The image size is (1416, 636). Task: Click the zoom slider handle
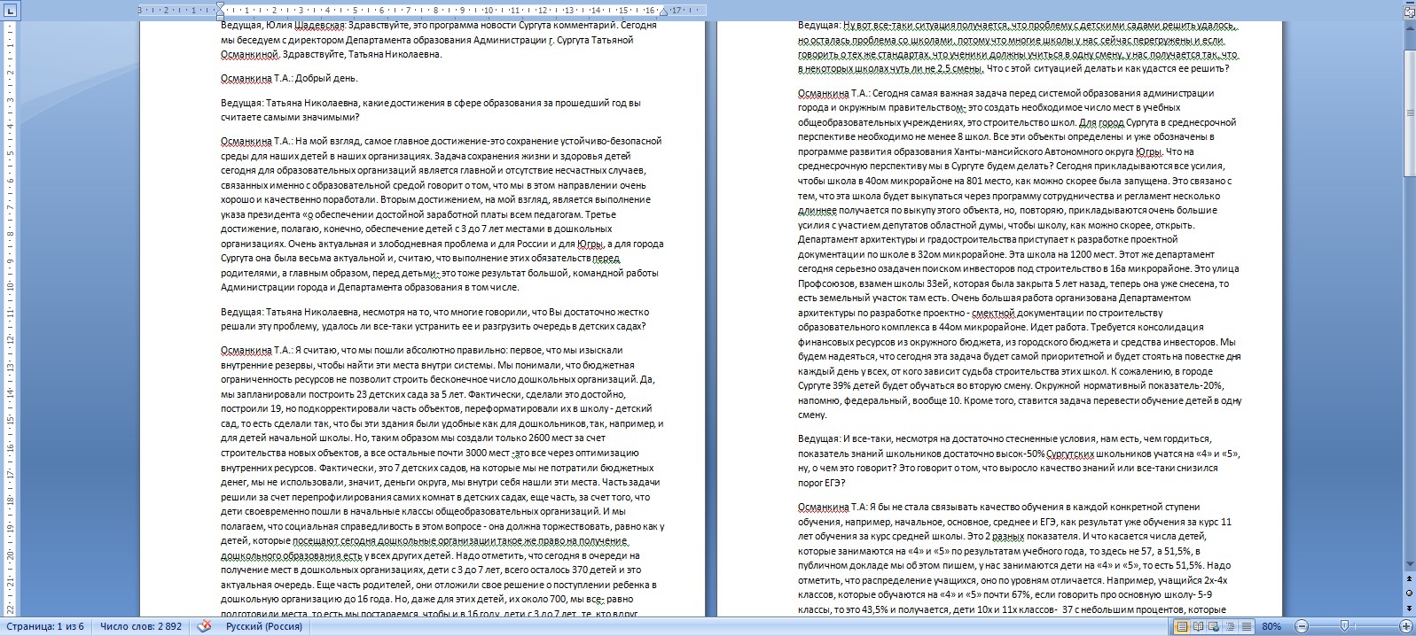point(1344,626)
